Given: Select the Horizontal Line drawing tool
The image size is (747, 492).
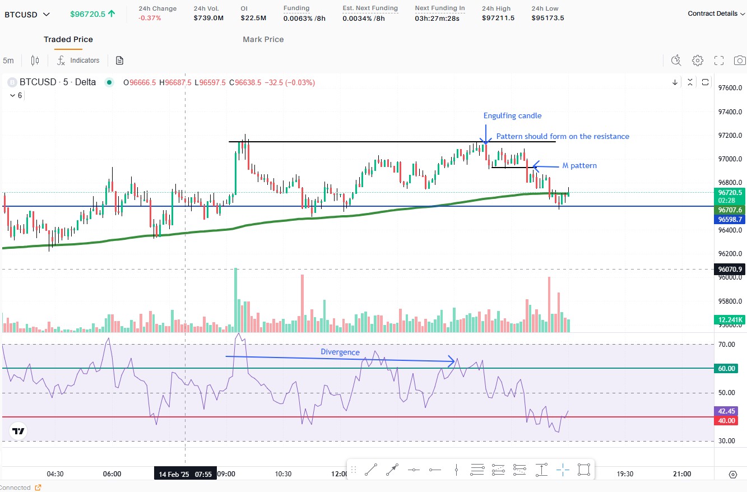Looking at the screenshot, I should (413, 469).
